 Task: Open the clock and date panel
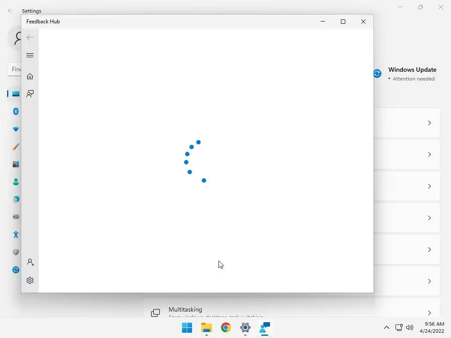click(432, 327)
